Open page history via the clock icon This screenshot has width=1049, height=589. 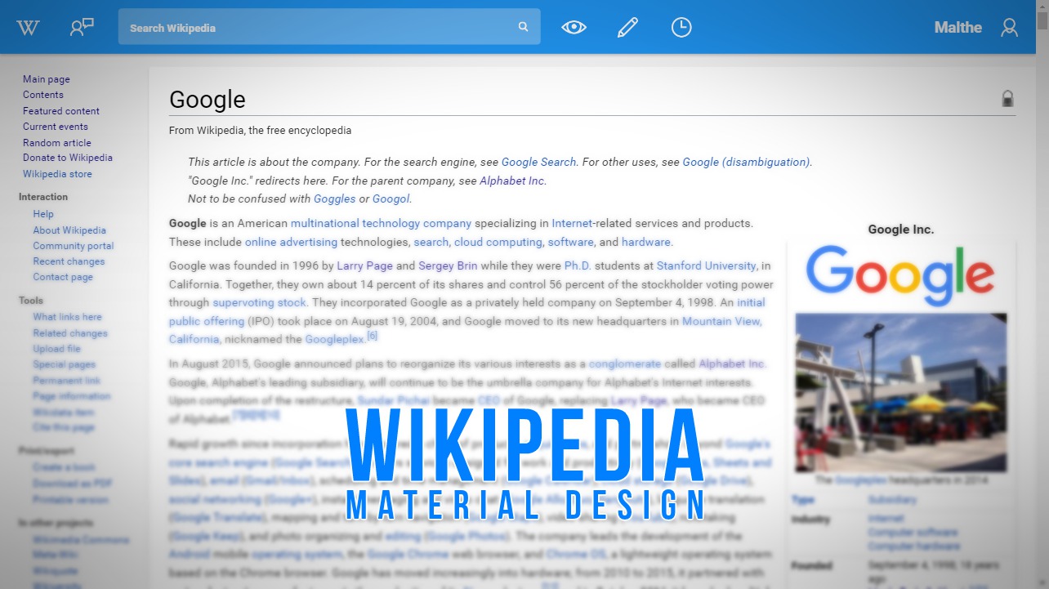click(x=681, y=26)
